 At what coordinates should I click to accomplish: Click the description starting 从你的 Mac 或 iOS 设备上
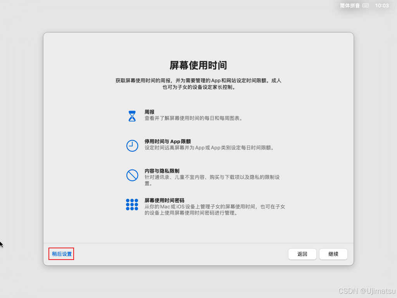(215, 210)
